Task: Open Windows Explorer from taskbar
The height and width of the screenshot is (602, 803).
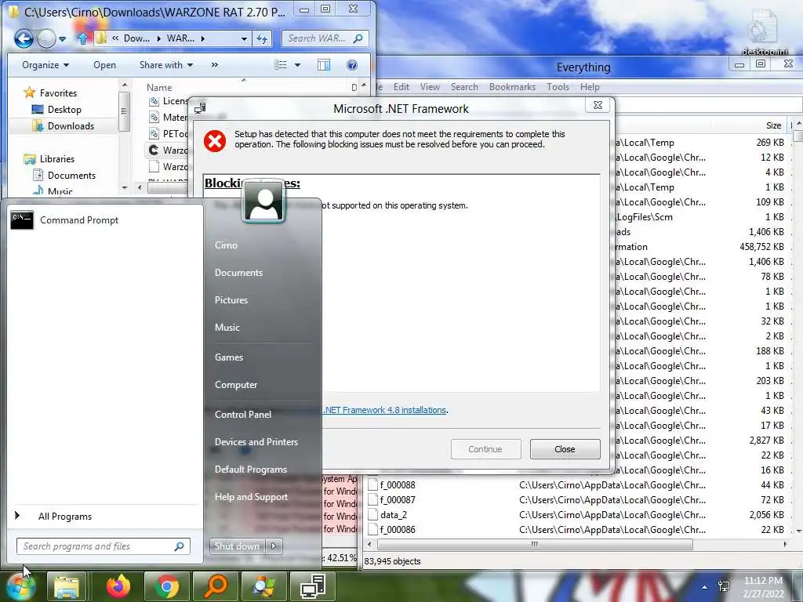Action: pos(67,586)
